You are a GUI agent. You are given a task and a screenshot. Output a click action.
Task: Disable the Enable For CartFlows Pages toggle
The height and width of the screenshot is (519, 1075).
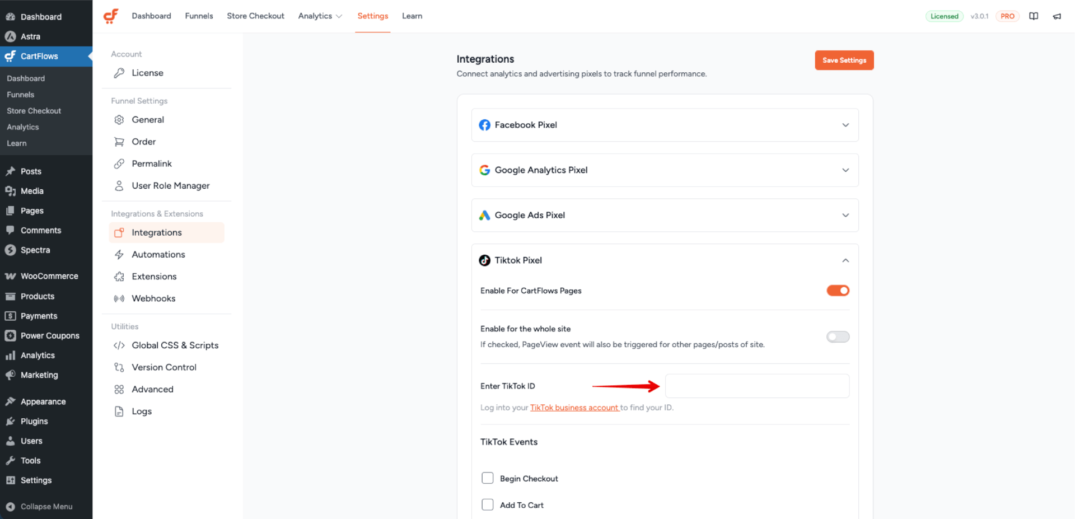[x=838, y=291]
